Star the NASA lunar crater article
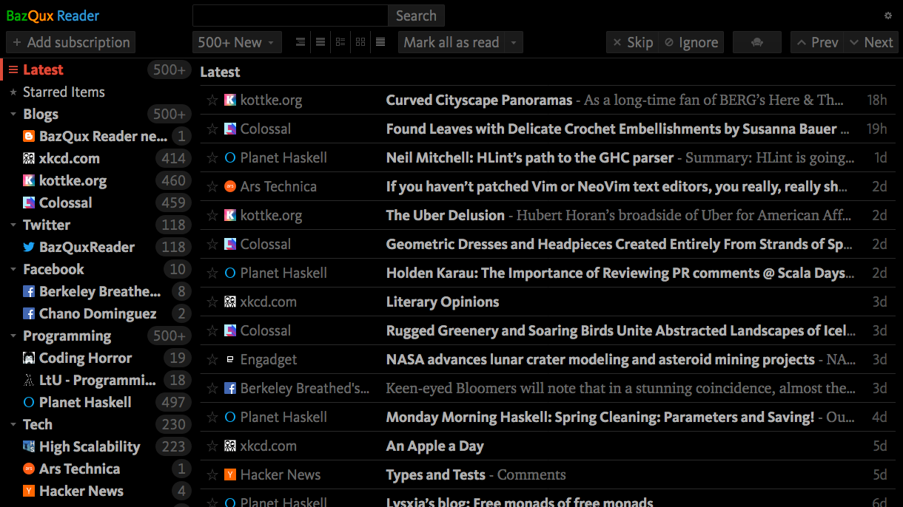The height and width of the screenshot is (507, 903). (212, 359)
